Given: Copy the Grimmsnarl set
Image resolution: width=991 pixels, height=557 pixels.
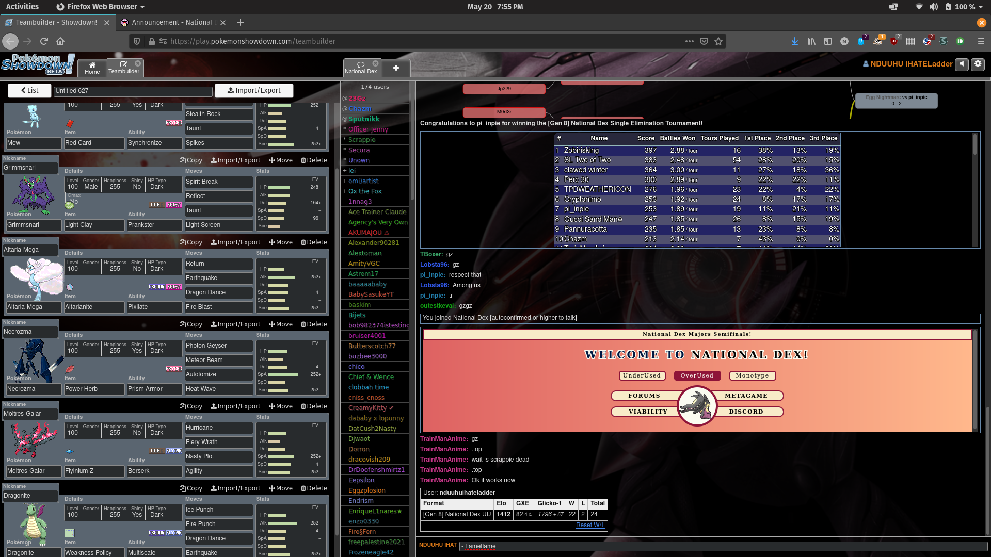Looking at the screenshot, I should coord(191,160).
